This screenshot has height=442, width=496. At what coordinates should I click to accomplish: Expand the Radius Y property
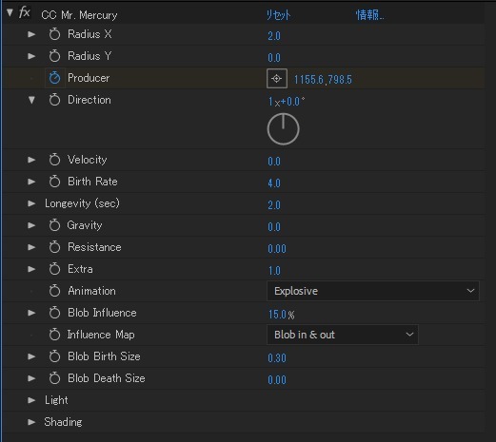tap(31, 56)
